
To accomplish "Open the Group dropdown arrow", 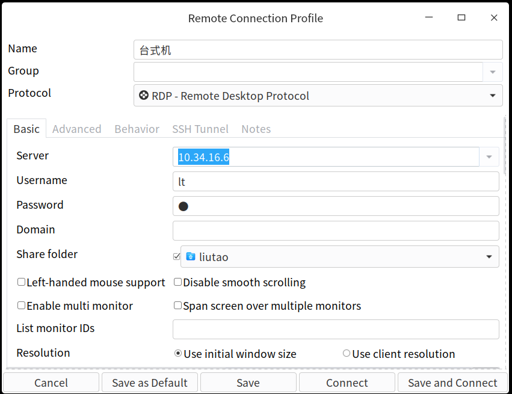I will click(492, 72).
